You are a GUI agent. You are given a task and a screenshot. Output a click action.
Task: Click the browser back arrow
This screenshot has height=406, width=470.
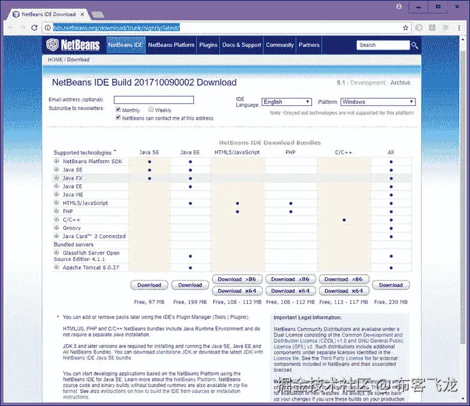[11, 28]
